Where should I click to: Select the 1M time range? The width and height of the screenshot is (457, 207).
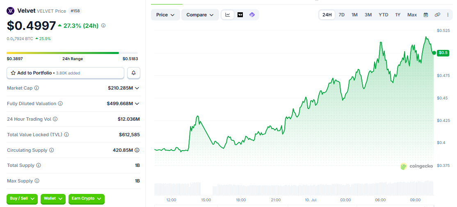354,15
